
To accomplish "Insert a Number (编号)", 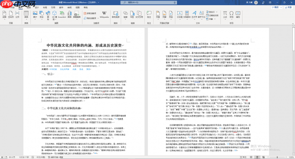I will click(x=238, y=15).
